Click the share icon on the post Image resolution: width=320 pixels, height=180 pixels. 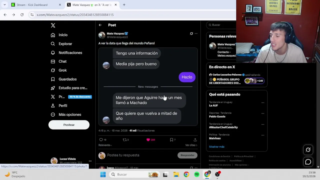tap(195, 140)
